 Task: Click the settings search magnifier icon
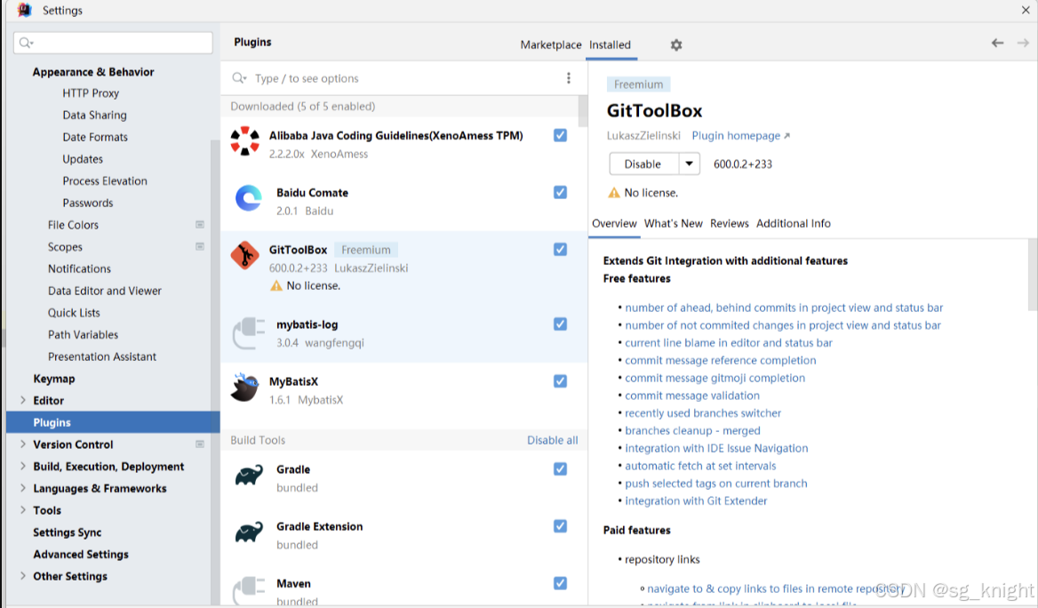tap(26, 43)
